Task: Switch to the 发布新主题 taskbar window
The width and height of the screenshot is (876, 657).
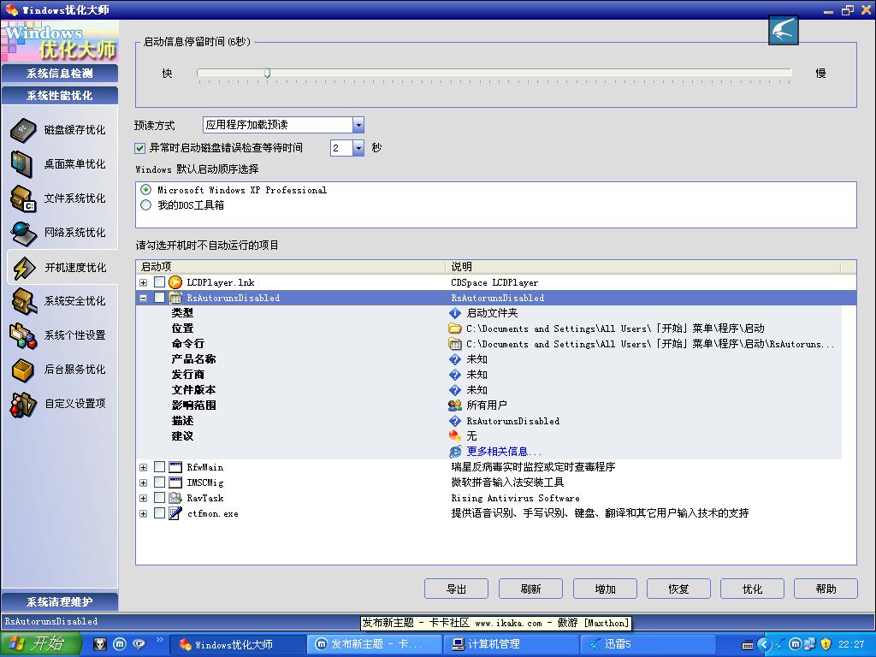Action: (375, 644)
